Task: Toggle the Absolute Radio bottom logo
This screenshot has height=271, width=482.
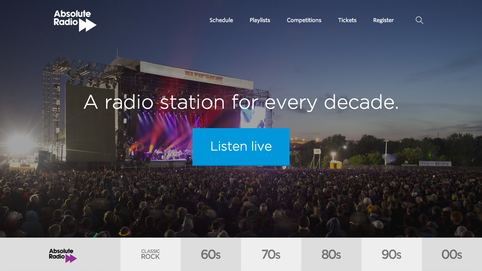Action: (63, 254)
